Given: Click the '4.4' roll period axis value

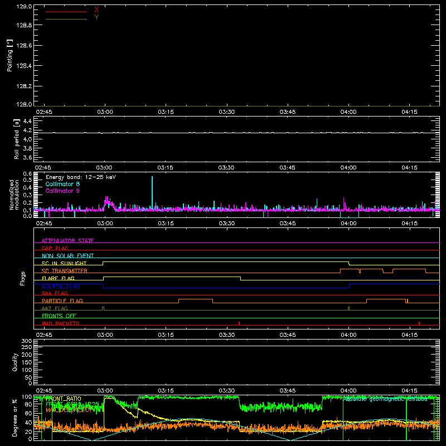Looking at the screenshot, I should 27,121.
